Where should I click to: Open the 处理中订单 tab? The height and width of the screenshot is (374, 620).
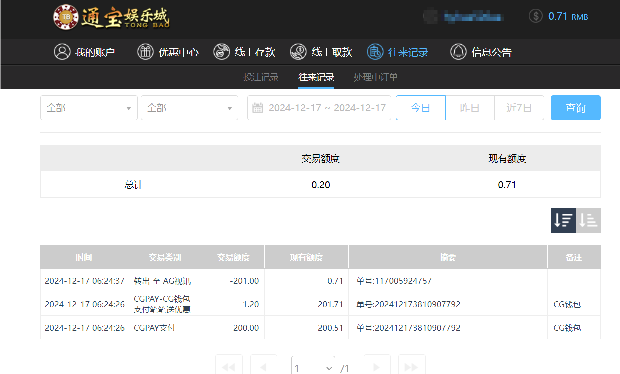coord(375,77)
